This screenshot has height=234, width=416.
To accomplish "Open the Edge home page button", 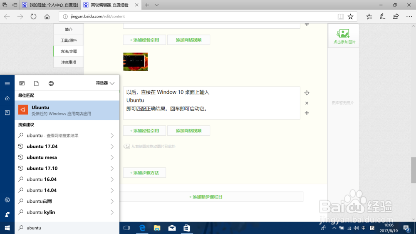I will click(47, 17).
